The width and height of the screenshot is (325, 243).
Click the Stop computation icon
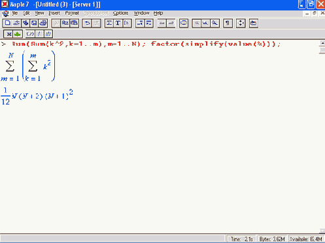click(x=184, y=23)
